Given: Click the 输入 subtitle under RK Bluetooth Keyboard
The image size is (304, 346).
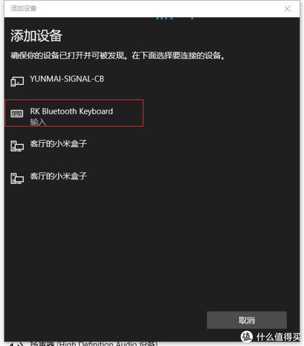Looking at the screenshot, I should tap(38, 122).
